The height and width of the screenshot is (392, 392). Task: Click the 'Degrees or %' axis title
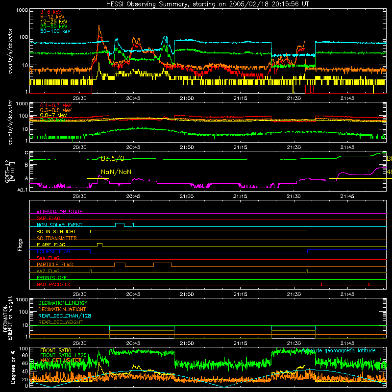click(x=13, y=367)
